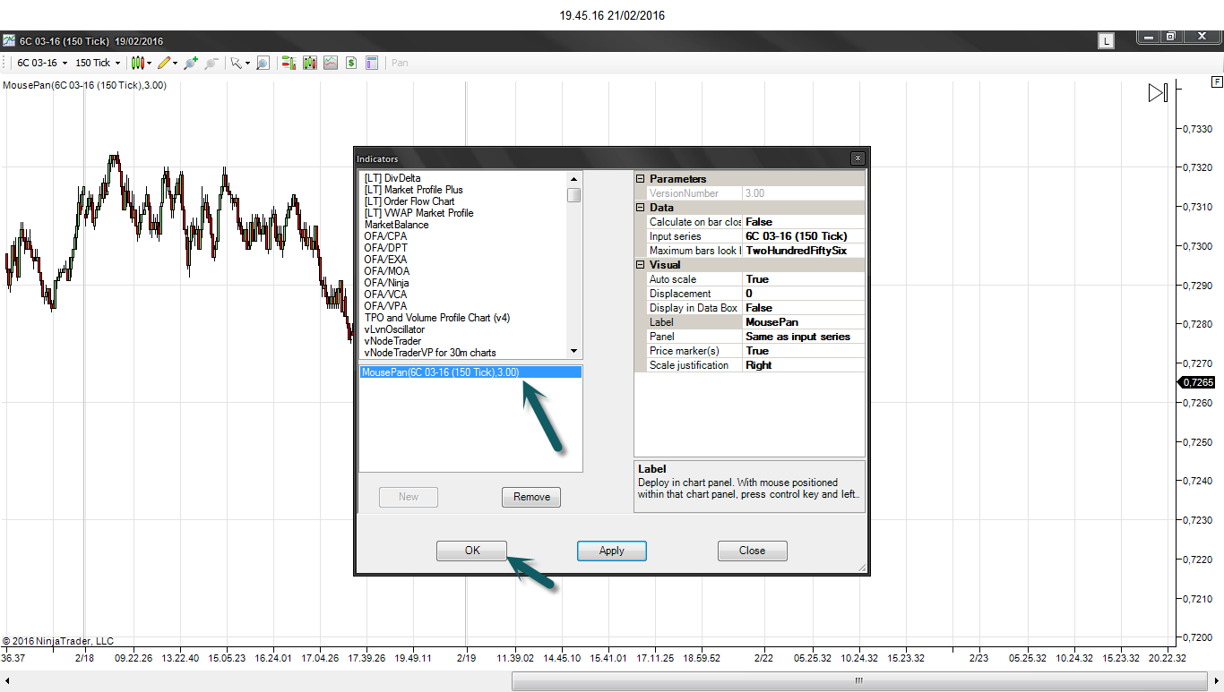Open the candlestick chart style icon
Screen dimensions: 1224x692
137,63
